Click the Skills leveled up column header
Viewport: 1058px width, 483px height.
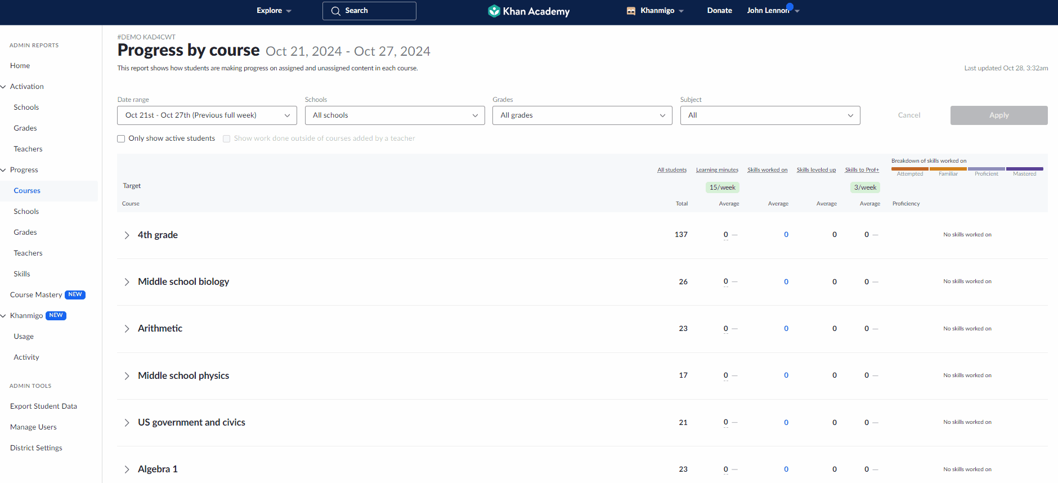click(816, 170)
